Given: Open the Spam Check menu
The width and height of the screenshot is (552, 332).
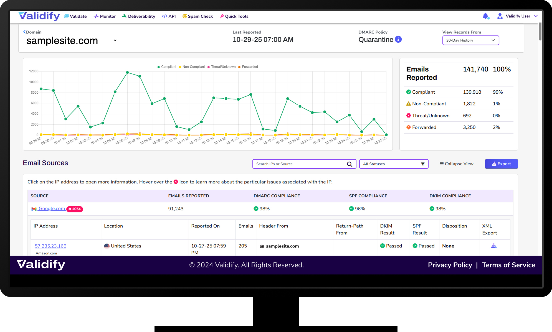Looking at the screenshot, I should click(197, 16).
